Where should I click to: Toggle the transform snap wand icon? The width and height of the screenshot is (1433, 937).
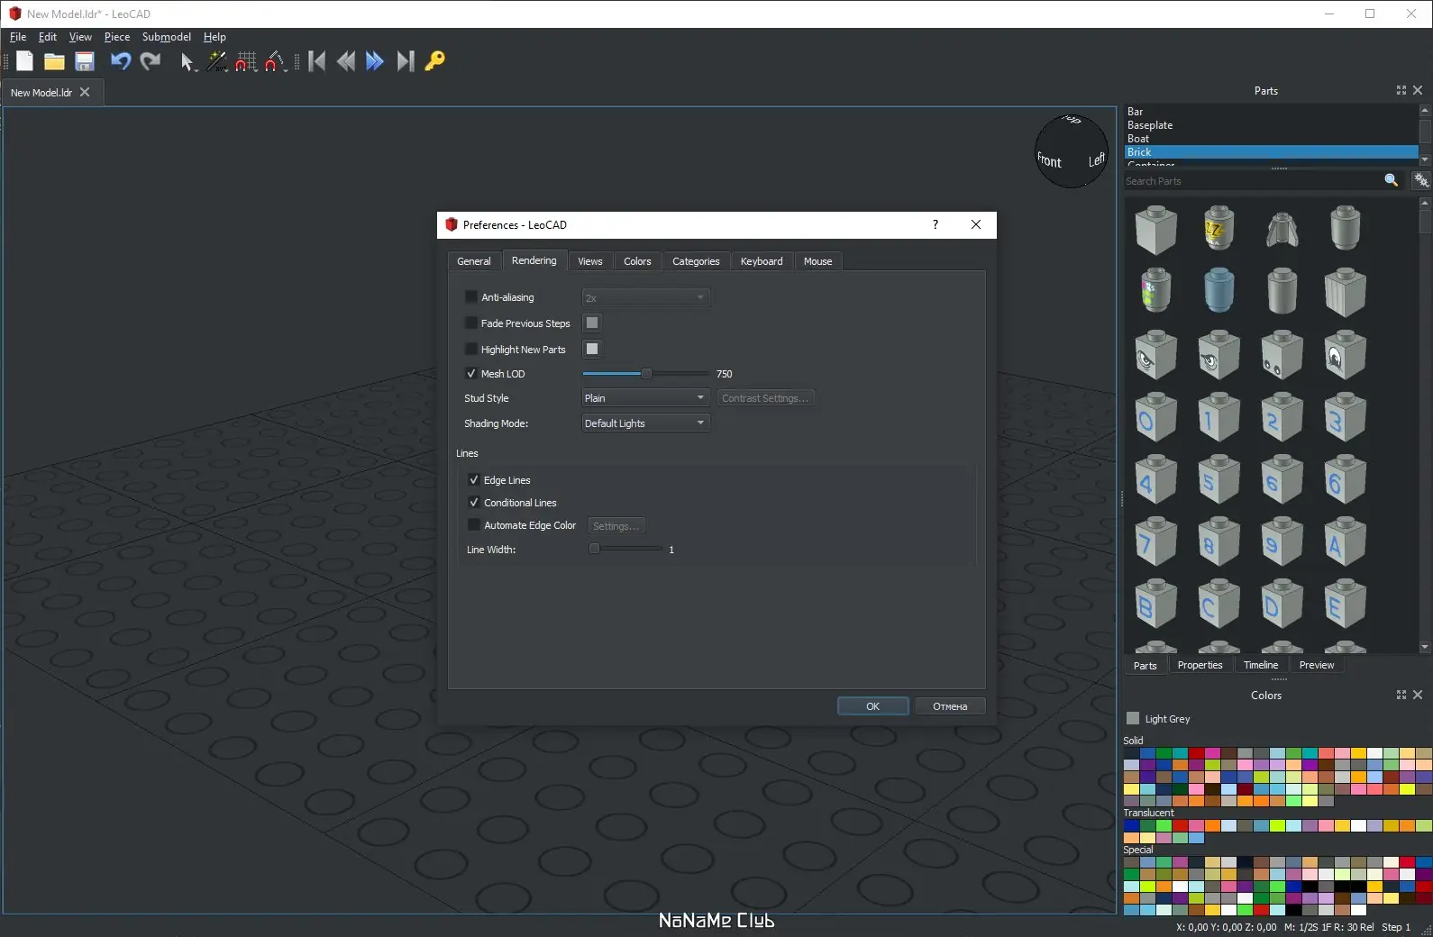click(217, 61)
